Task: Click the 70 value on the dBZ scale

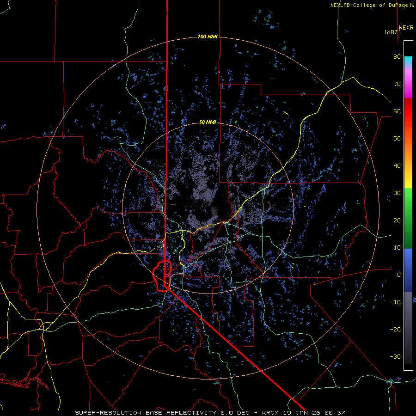Action: (x=397, y=84)
